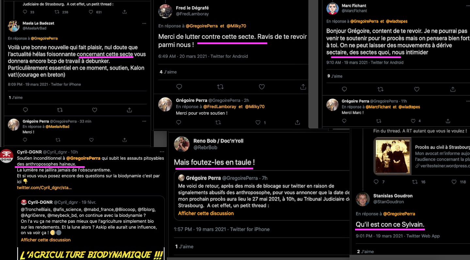
Task: Open more options on Maela Le Badezet's tweet
Action: (x=144, y=24)
